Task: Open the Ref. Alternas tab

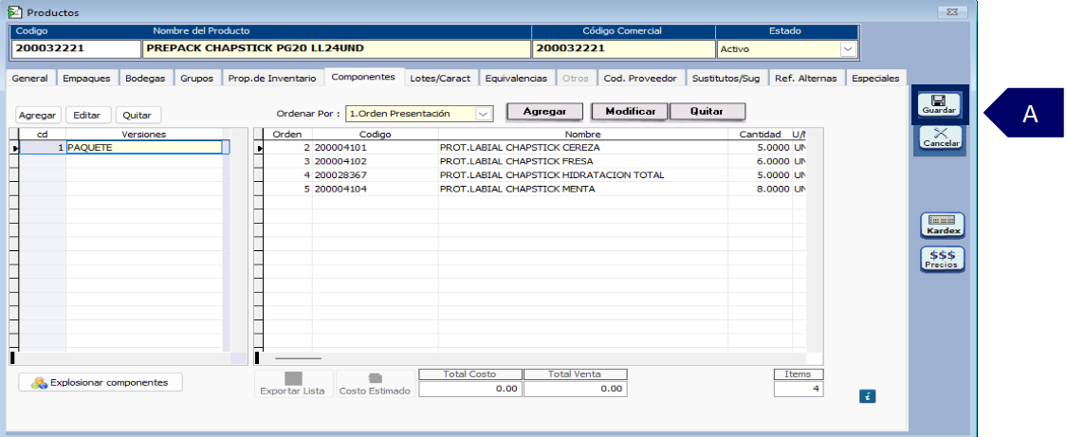Action: click(x=806, y=78)
